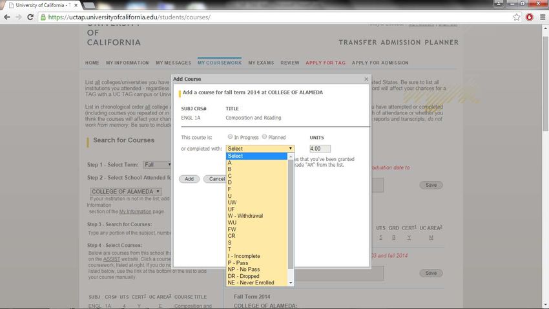The width and height of the screenshot is (549, 309).
Task: Open the COLLEGE OF ALAMEDA school dropdown
Action: tap(125, 191)
